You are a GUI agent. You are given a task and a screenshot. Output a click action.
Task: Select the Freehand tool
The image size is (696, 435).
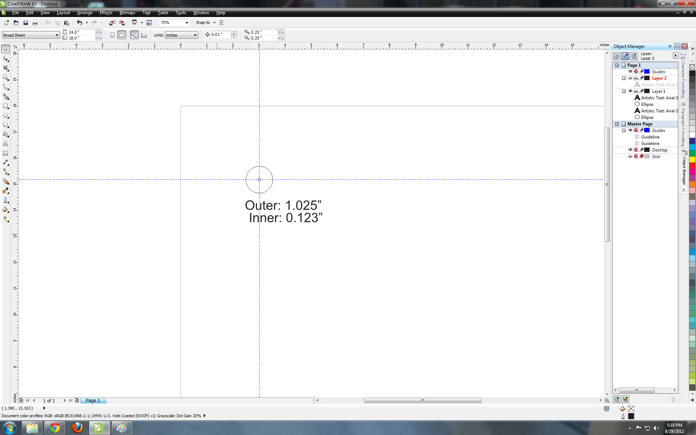[5, 87]
